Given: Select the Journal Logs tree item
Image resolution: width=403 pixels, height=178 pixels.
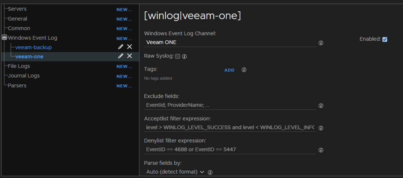Looking at the screenshot, I should pos(24,76).
